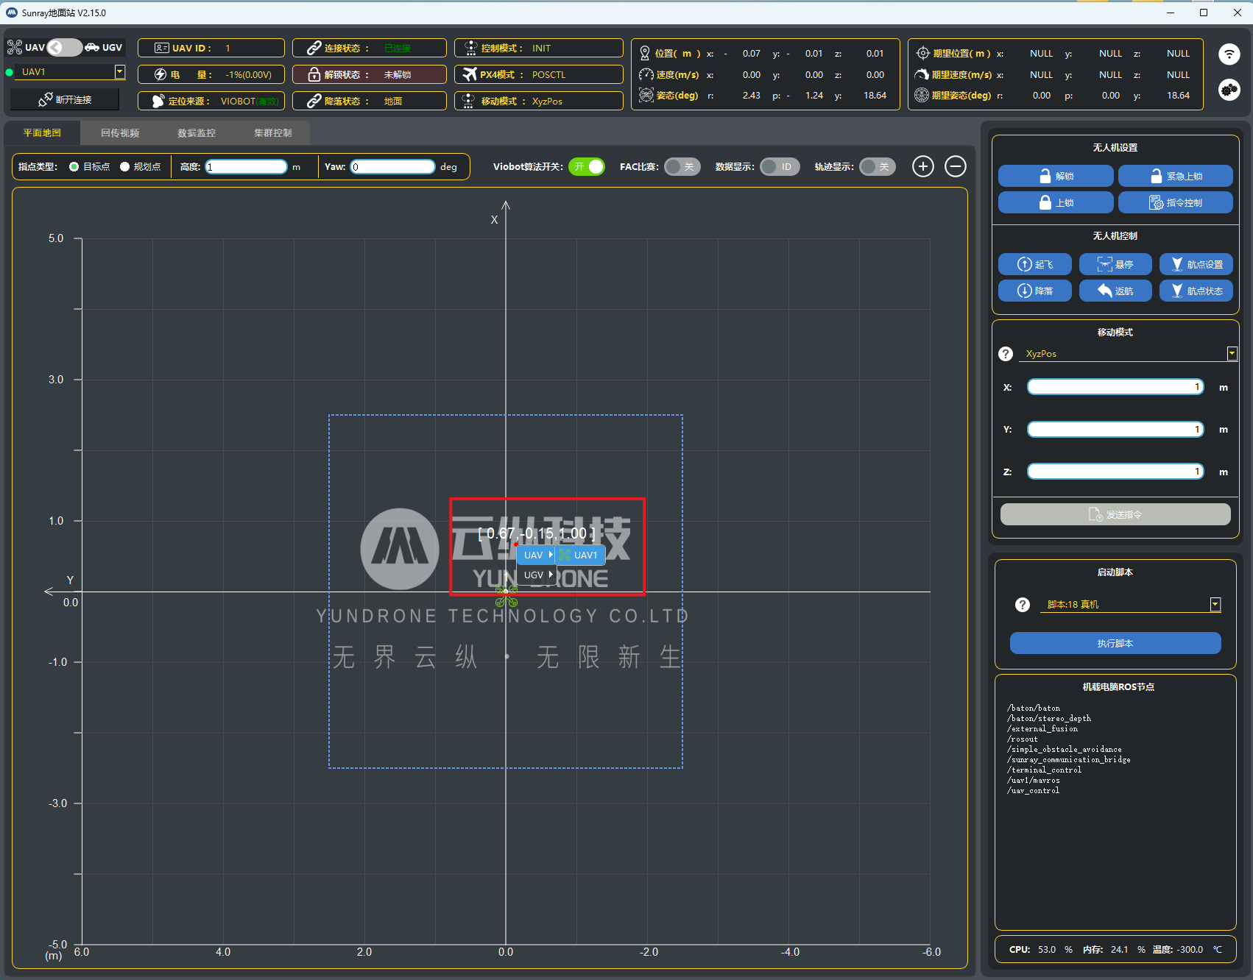Open the XyzPos move mode dropdown
Image resolution: width=1253 pixels, height=980 pixels.
(x=1232, y=354)
